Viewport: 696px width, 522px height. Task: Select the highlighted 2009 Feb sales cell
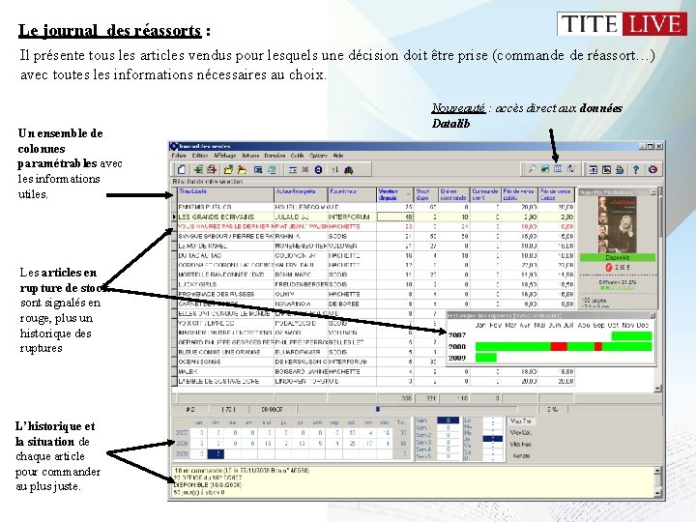tap(217, 454)
